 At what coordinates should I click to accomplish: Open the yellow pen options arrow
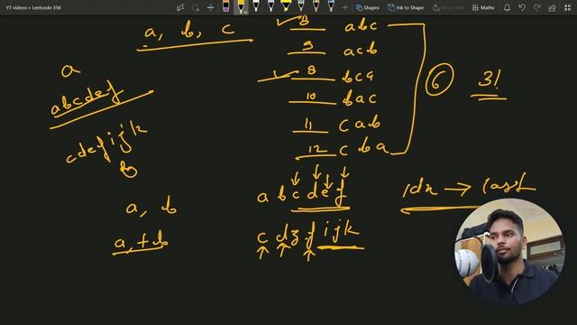point(245,12)
